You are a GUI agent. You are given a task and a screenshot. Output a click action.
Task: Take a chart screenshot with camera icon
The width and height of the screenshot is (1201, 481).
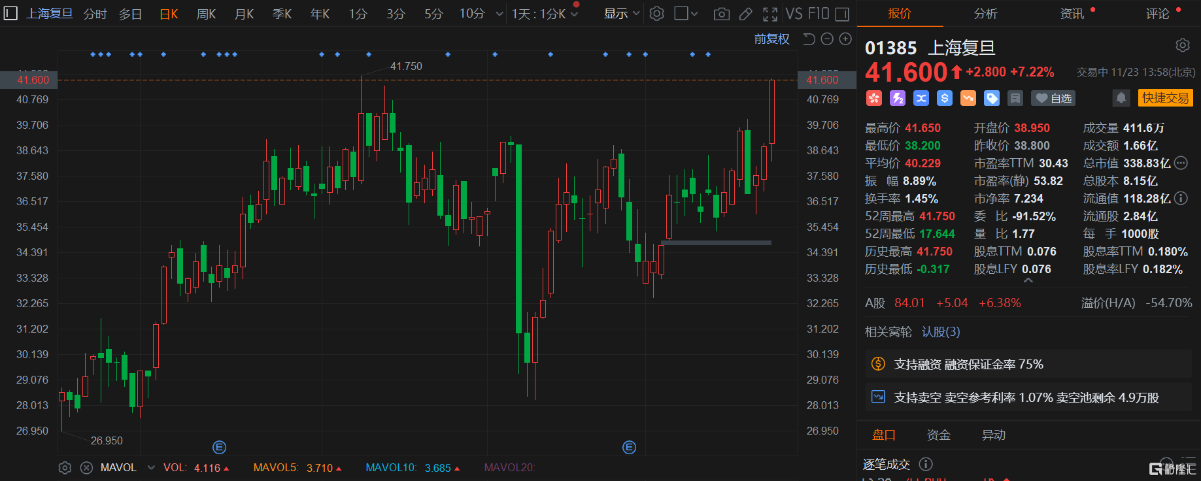coord(722,14)
